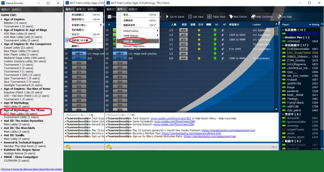
Task: Click the Go to Game toolbar icon
Action: pyautogui.click(x=167, y=17)
